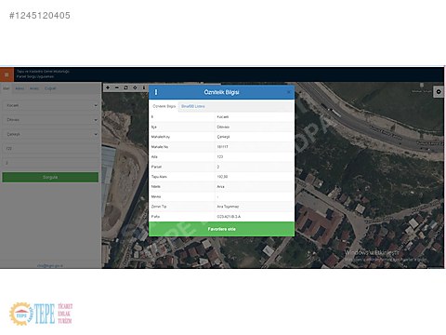446x335 pixels.
Task: Open the fourth tab in left panel
Action: (50, 88)
